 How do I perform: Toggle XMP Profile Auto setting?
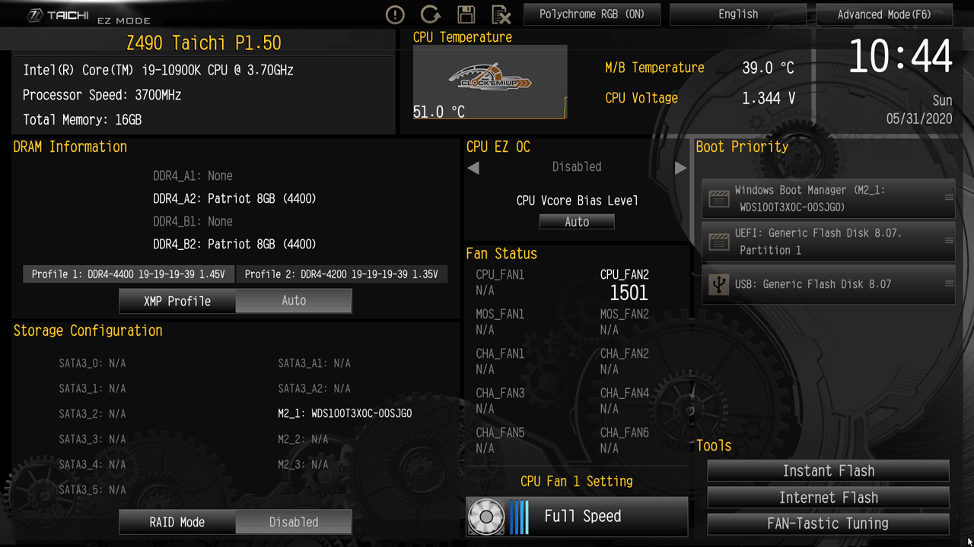(x=294, y=301)
